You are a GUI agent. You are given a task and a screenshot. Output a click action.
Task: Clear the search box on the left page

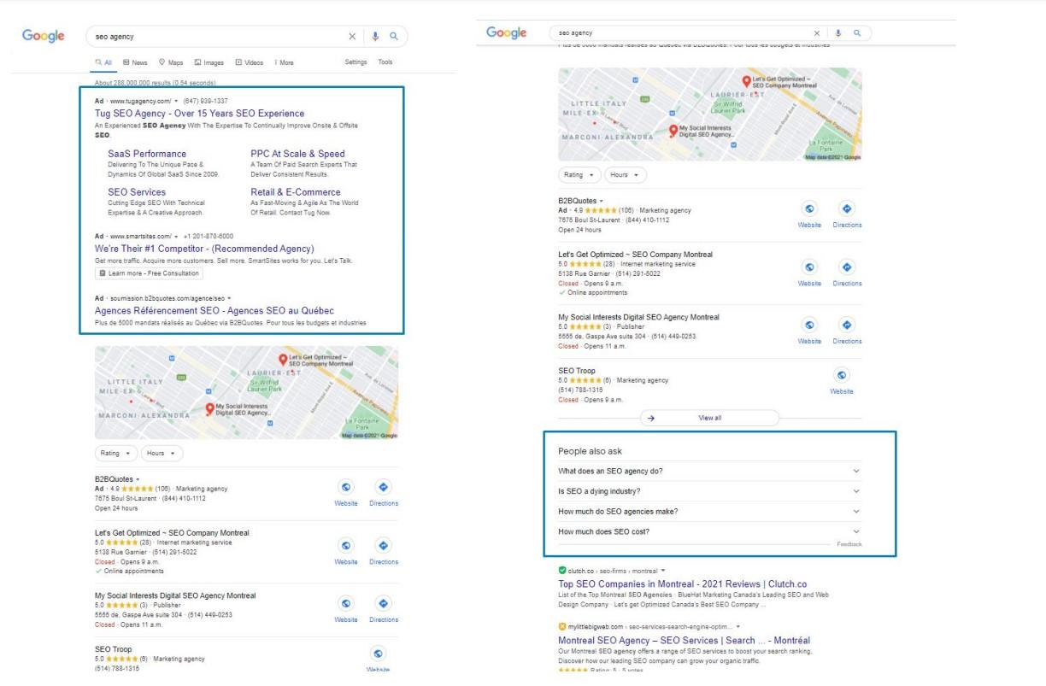click(352, 37)
